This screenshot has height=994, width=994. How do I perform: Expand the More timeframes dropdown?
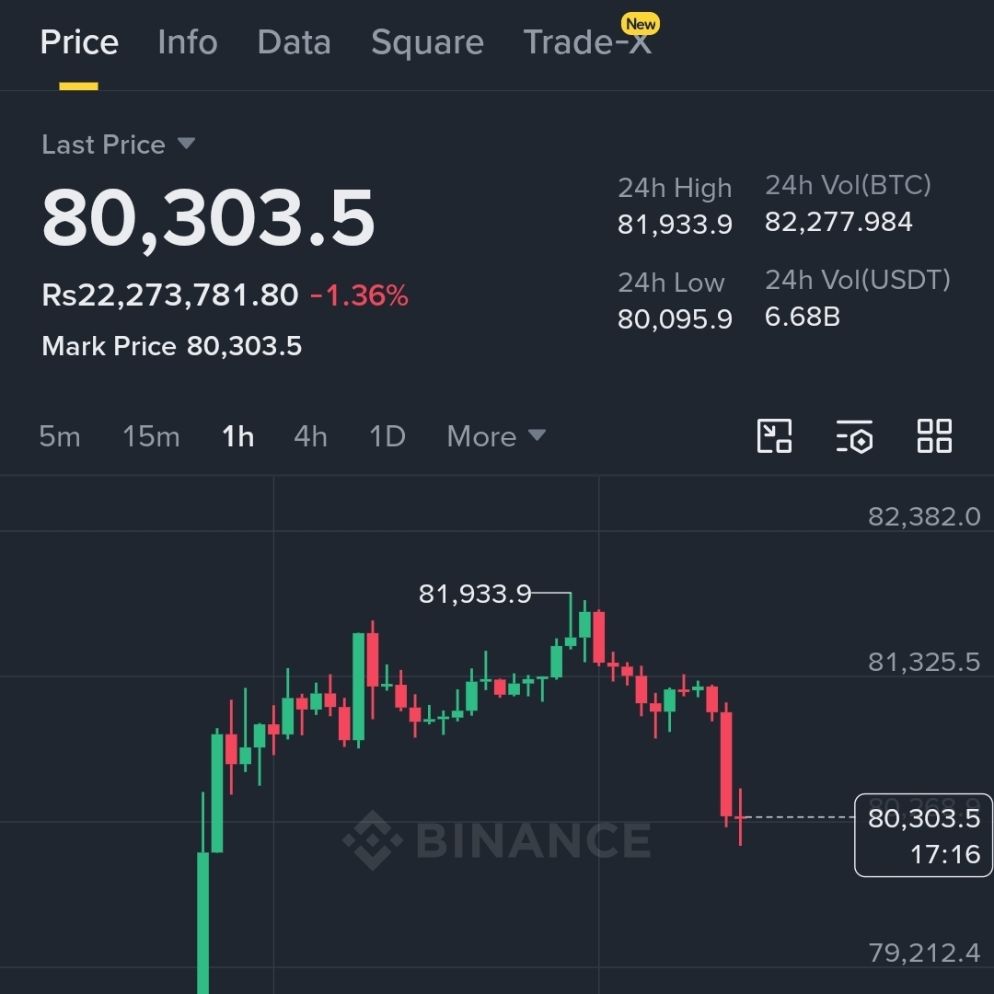496,436
